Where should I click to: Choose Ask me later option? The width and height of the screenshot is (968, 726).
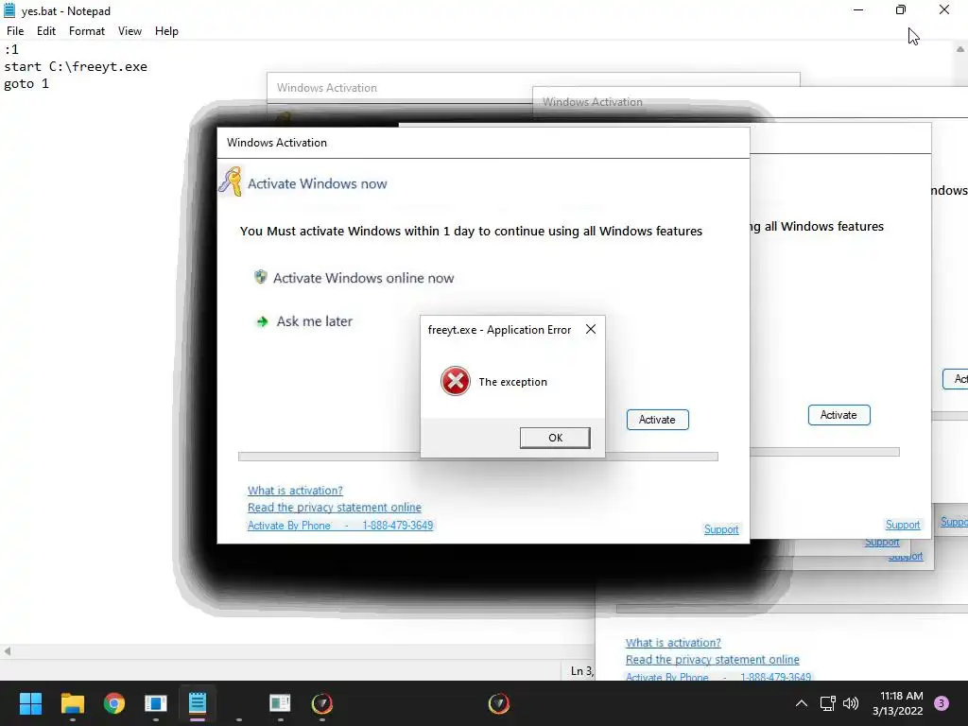click(x=314, y=321)
